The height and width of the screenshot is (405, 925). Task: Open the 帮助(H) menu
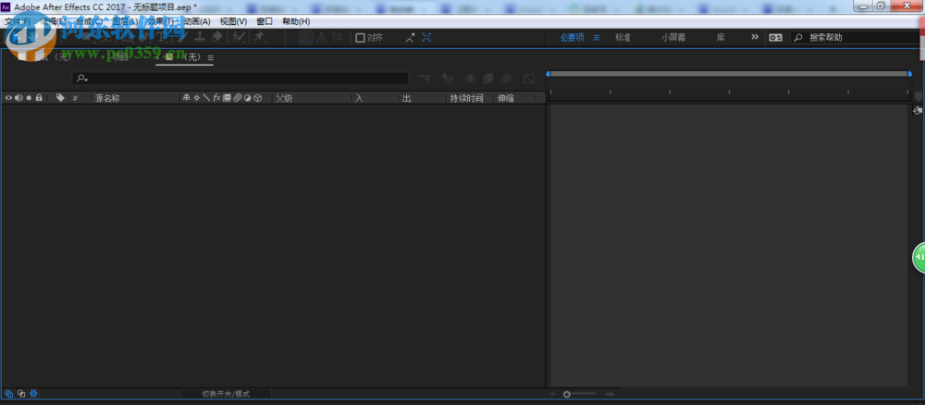(x=296, y=21)
